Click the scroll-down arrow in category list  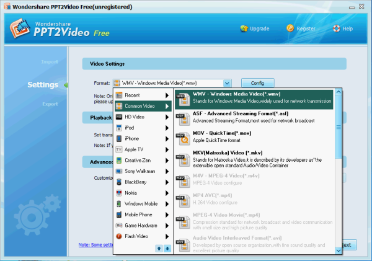point(167,248)
